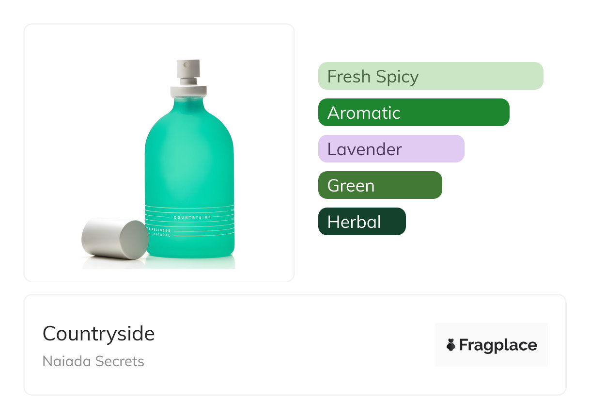Select the Green accord bar
The width and height of the screenshot is (590, 419).
(x=380, y=185)
